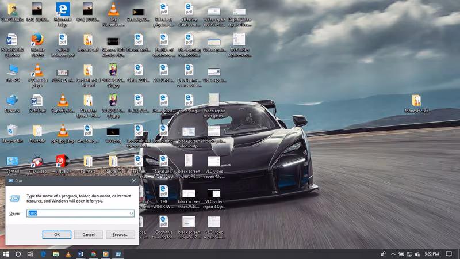The image size is (460, 259).
Task: Close the Run dialog window
Action: pos(134,181)
